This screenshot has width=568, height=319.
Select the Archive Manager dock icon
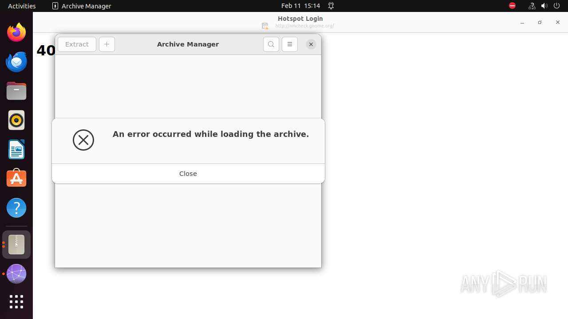coord(16,244)
